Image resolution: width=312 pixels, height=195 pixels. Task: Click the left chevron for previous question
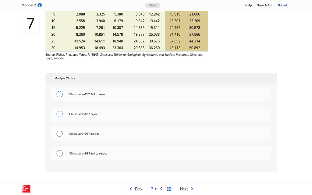pos(131,189)
